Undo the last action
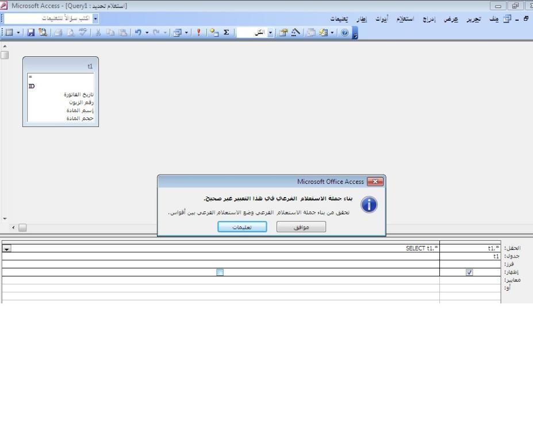The height and width of the screenshot is (431, 533). click(x=137, y=32)
